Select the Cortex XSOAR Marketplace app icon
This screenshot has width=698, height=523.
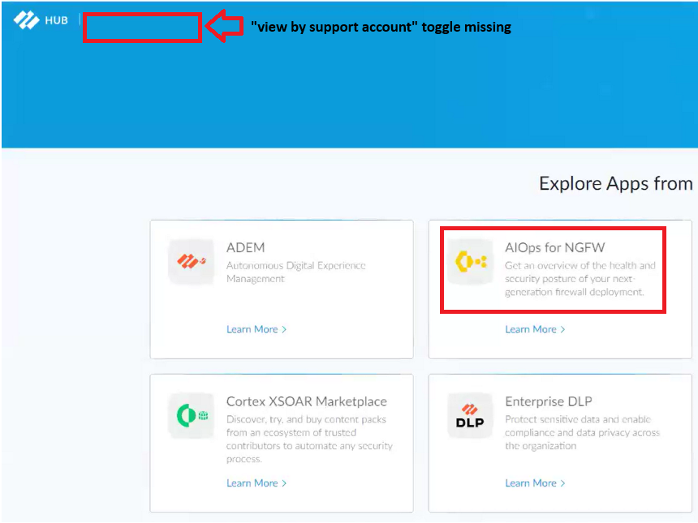click(x=191, y=416)
